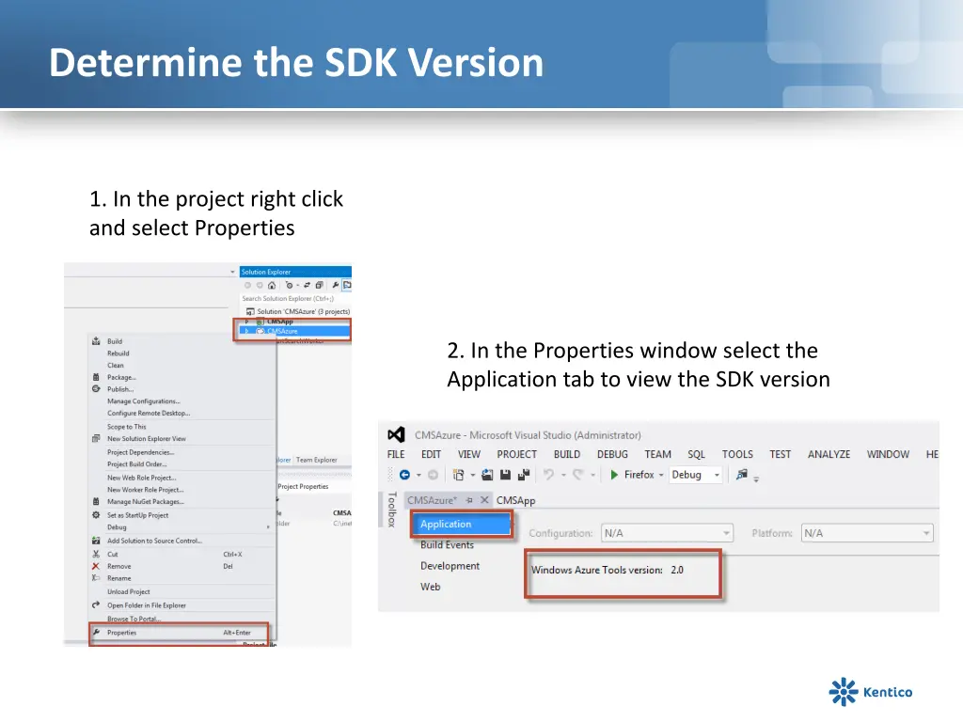
Task: Click the Save toolbar icon
Action: pyautogui.click(x=505, y=475)
